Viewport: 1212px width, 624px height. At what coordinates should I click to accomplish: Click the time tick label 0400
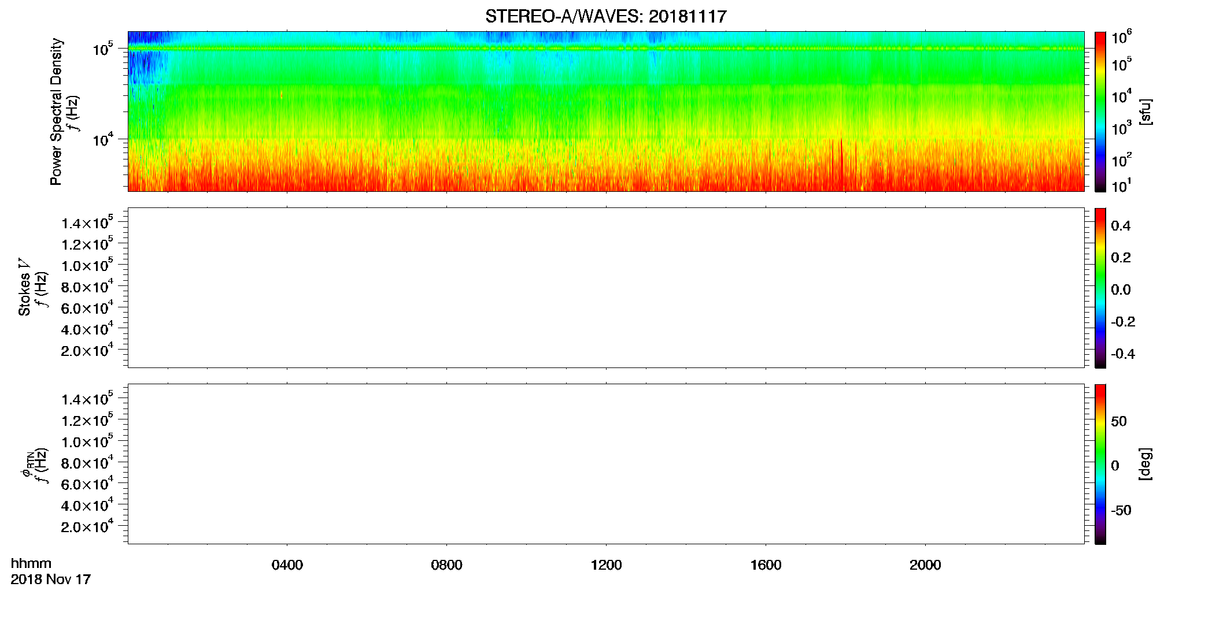click(x=287, y=565)
